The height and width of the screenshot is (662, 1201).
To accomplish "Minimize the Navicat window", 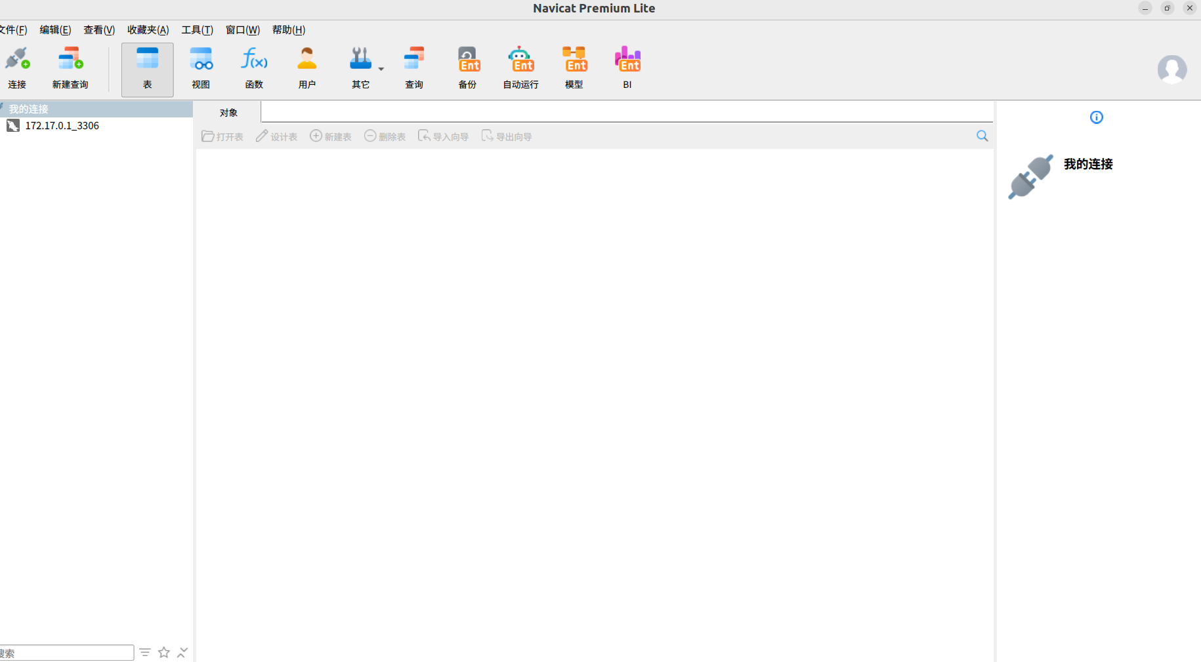I will pos(1145,8).
